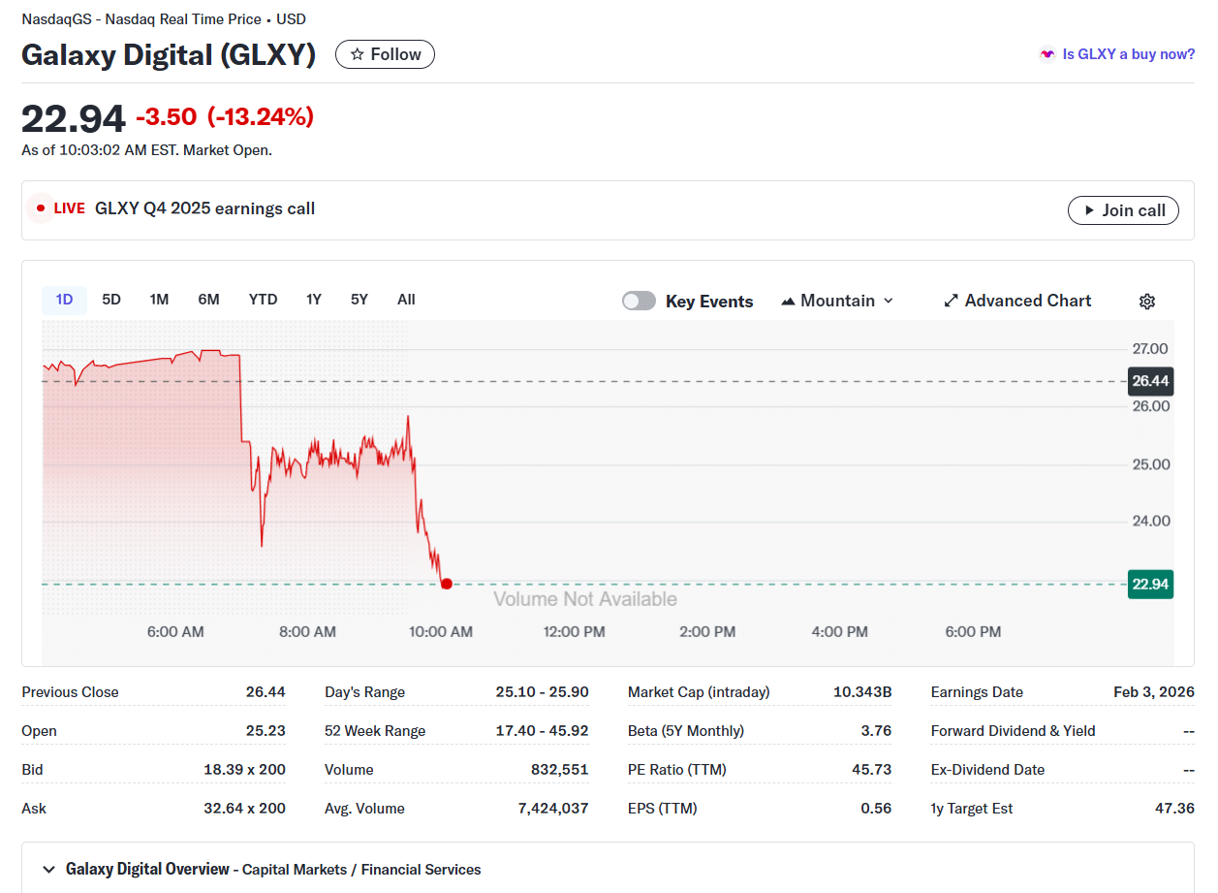
Task: Click the 22.94 current price label on chart
Action: click(1150, 584)
